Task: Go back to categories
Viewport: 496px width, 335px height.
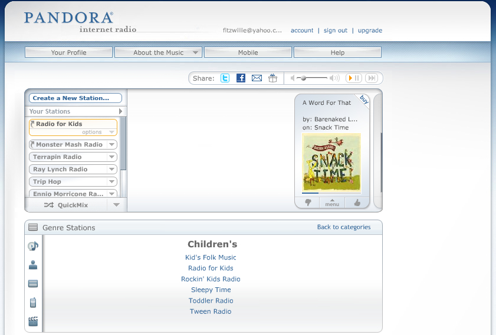Action: click(x=344, y=227)
